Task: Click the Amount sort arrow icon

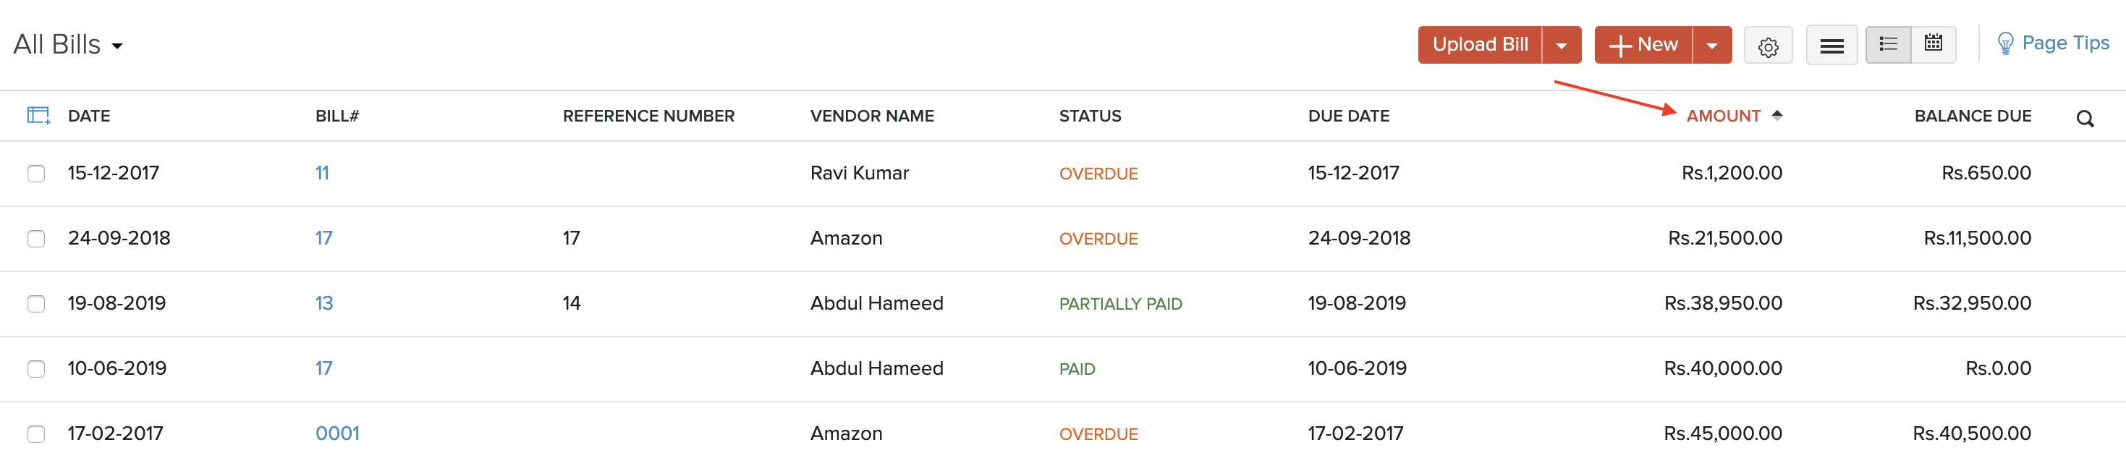Action: click(1777, 116)
